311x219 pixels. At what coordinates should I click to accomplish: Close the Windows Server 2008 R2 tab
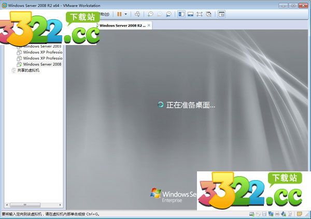coord(149,25)
